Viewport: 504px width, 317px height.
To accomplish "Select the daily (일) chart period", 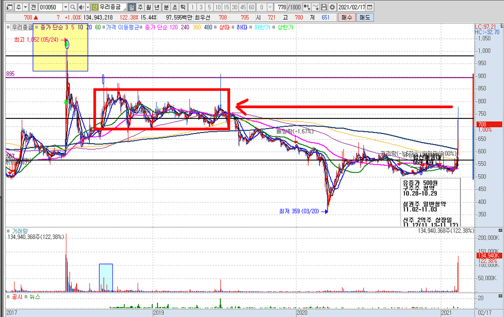I will pos(132,7).
